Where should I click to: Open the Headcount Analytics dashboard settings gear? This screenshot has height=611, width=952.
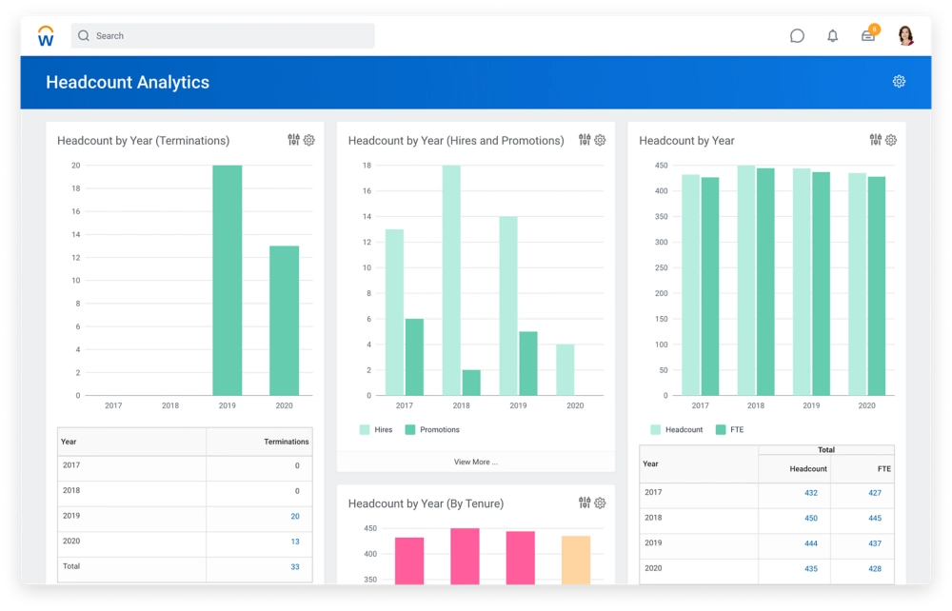(x=899, y=82)
